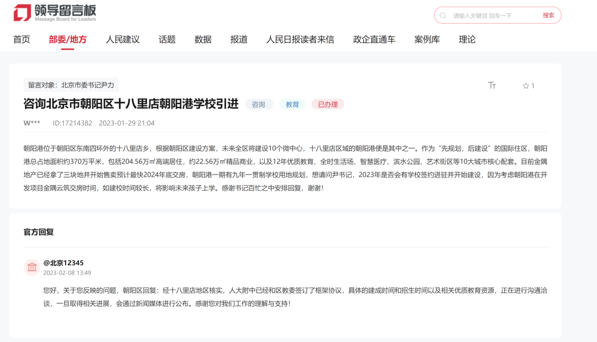The height and width of the screenshot is (342, 597).
Task: Open the 政企直通车 section
Action: click(x=374, y=40)
